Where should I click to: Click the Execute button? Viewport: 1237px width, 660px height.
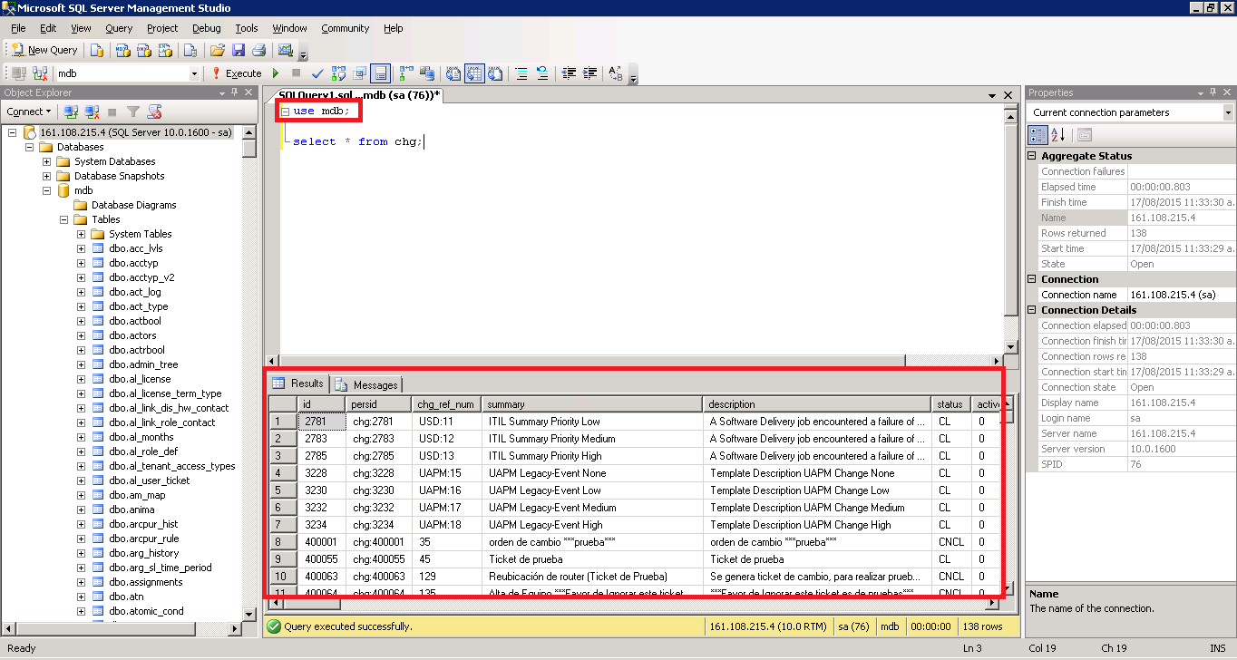pyautogui.click(x=237, y=73)
